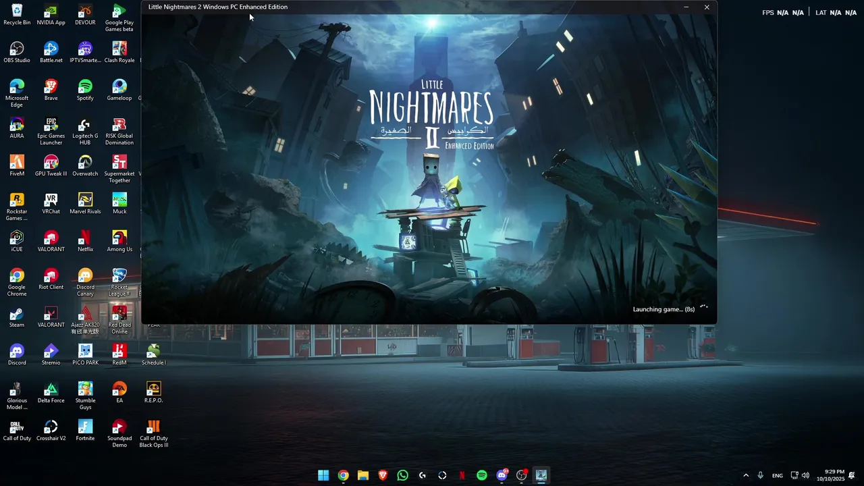Close the Little Nightmares 2 launcher window

(x=707, y=7)
